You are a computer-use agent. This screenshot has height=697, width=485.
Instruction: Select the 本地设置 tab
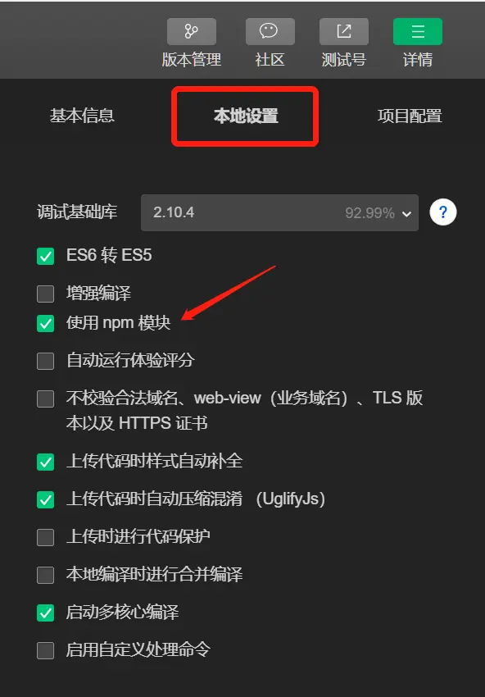pyautogui.click(x=246, y=116)
